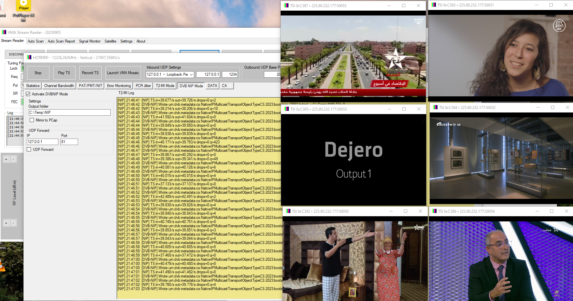Click Outbound UDP Base Port field

[272, 74]
